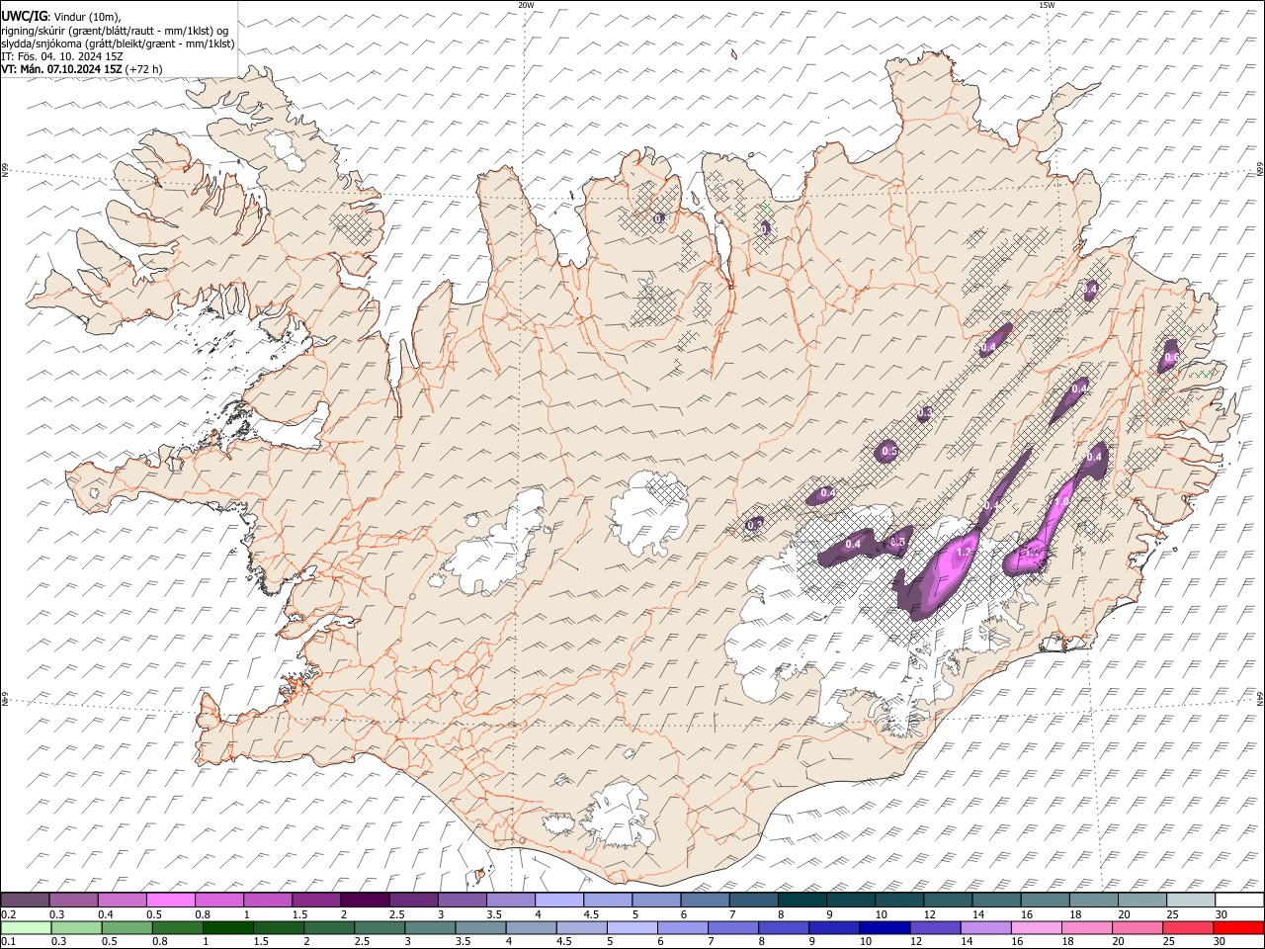
Task: Click the '1.3' precipitation value on the map
Action: point(966,551)
